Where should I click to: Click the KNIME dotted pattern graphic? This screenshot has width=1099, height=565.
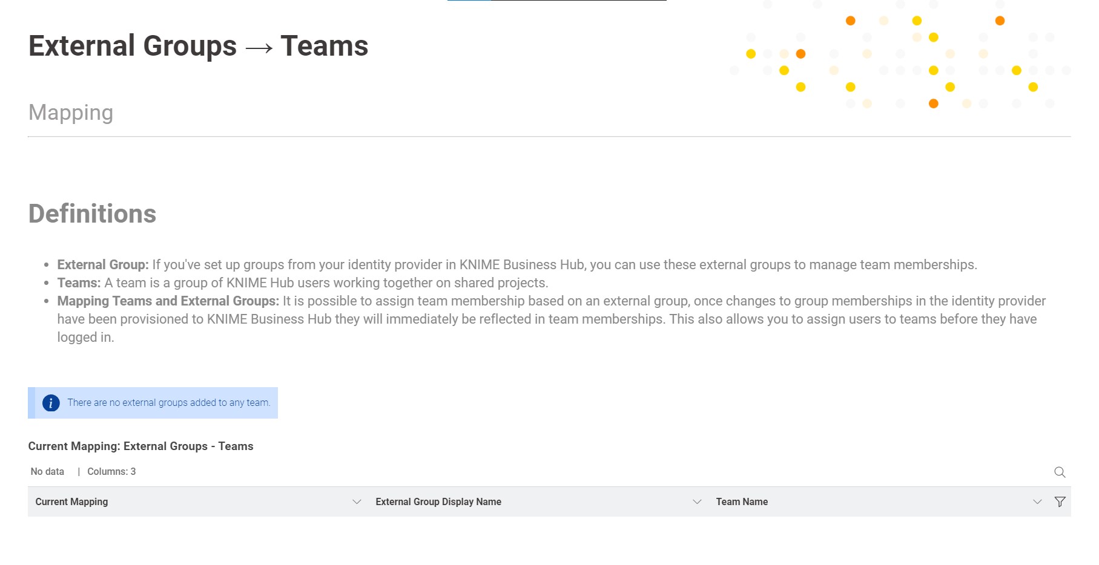[x=900, y=57]
